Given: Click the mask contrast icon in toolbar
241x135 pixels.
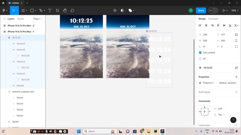Looking at the screenshot, I should (122, 10).
